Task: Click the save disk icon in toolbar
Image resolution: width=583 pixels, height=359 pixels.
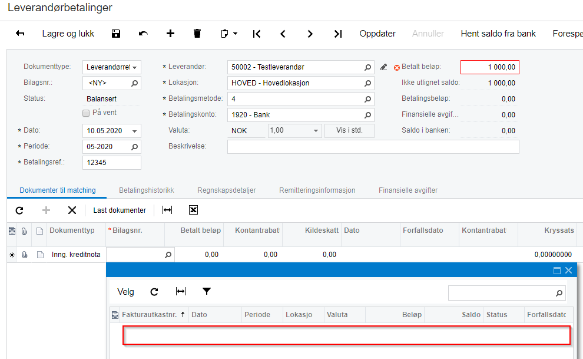Action: click(116, 34)
